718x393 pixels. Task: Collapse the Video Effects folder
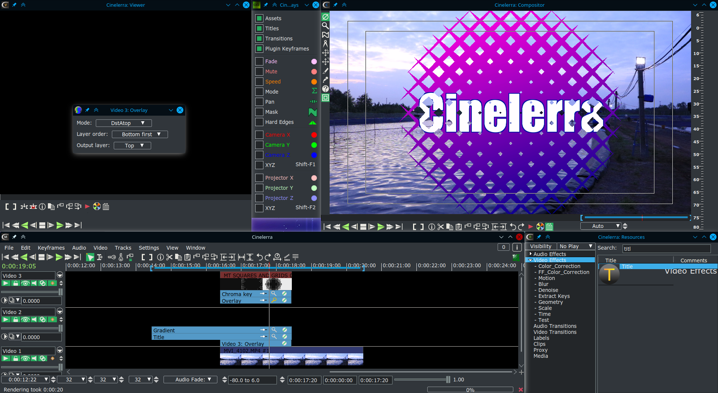pyautogui.click(x=530, y=260)
